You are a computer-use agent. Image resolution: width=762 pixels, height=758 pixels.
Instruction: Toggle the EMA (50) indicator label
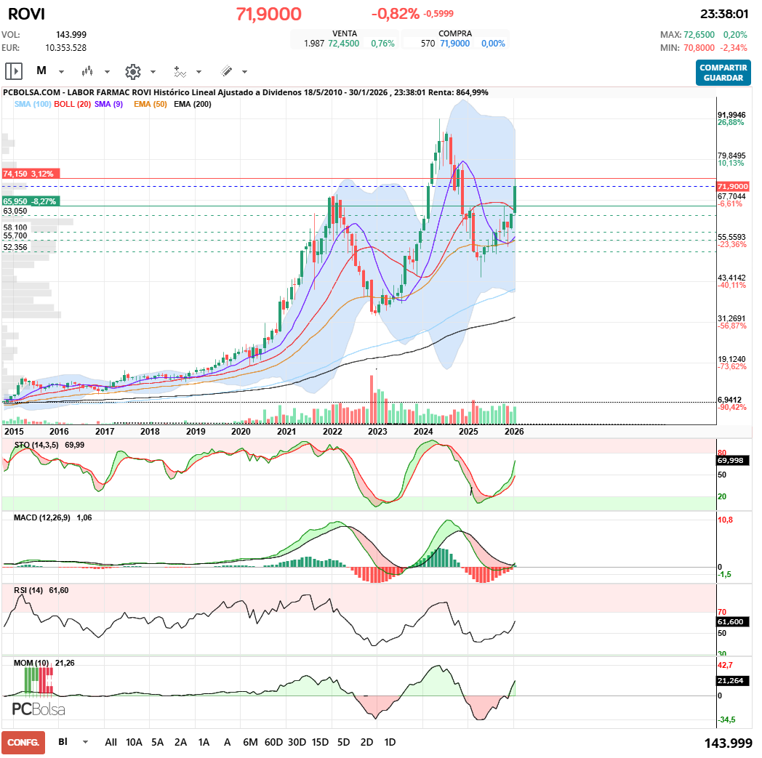151,105
